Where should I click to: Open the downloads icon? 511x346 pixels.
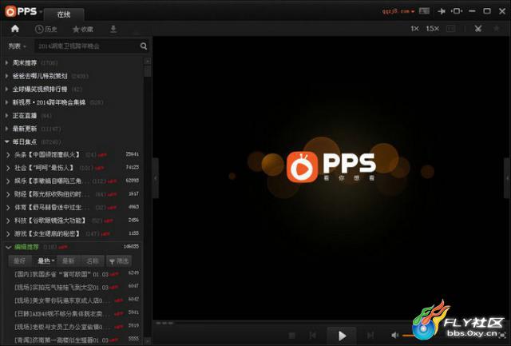coord(113,30)
